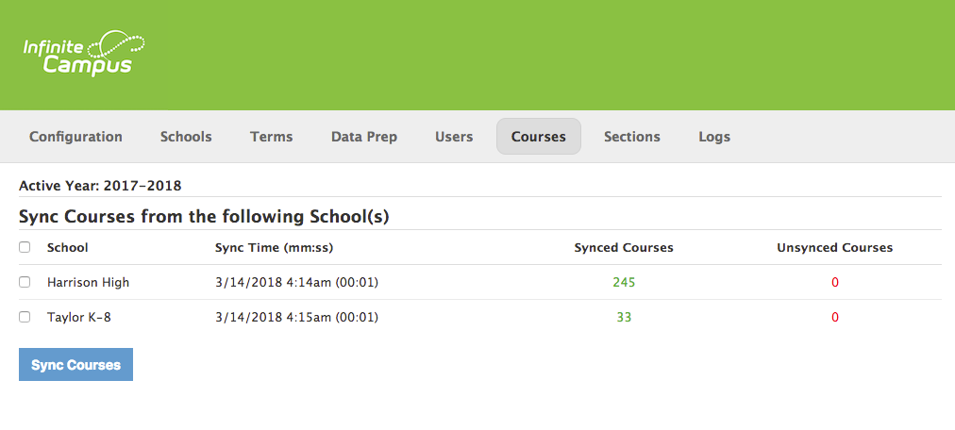Screen dimensions: 955x430
Task: Switch to the Schools tab
Action: [x=186, y=137]
